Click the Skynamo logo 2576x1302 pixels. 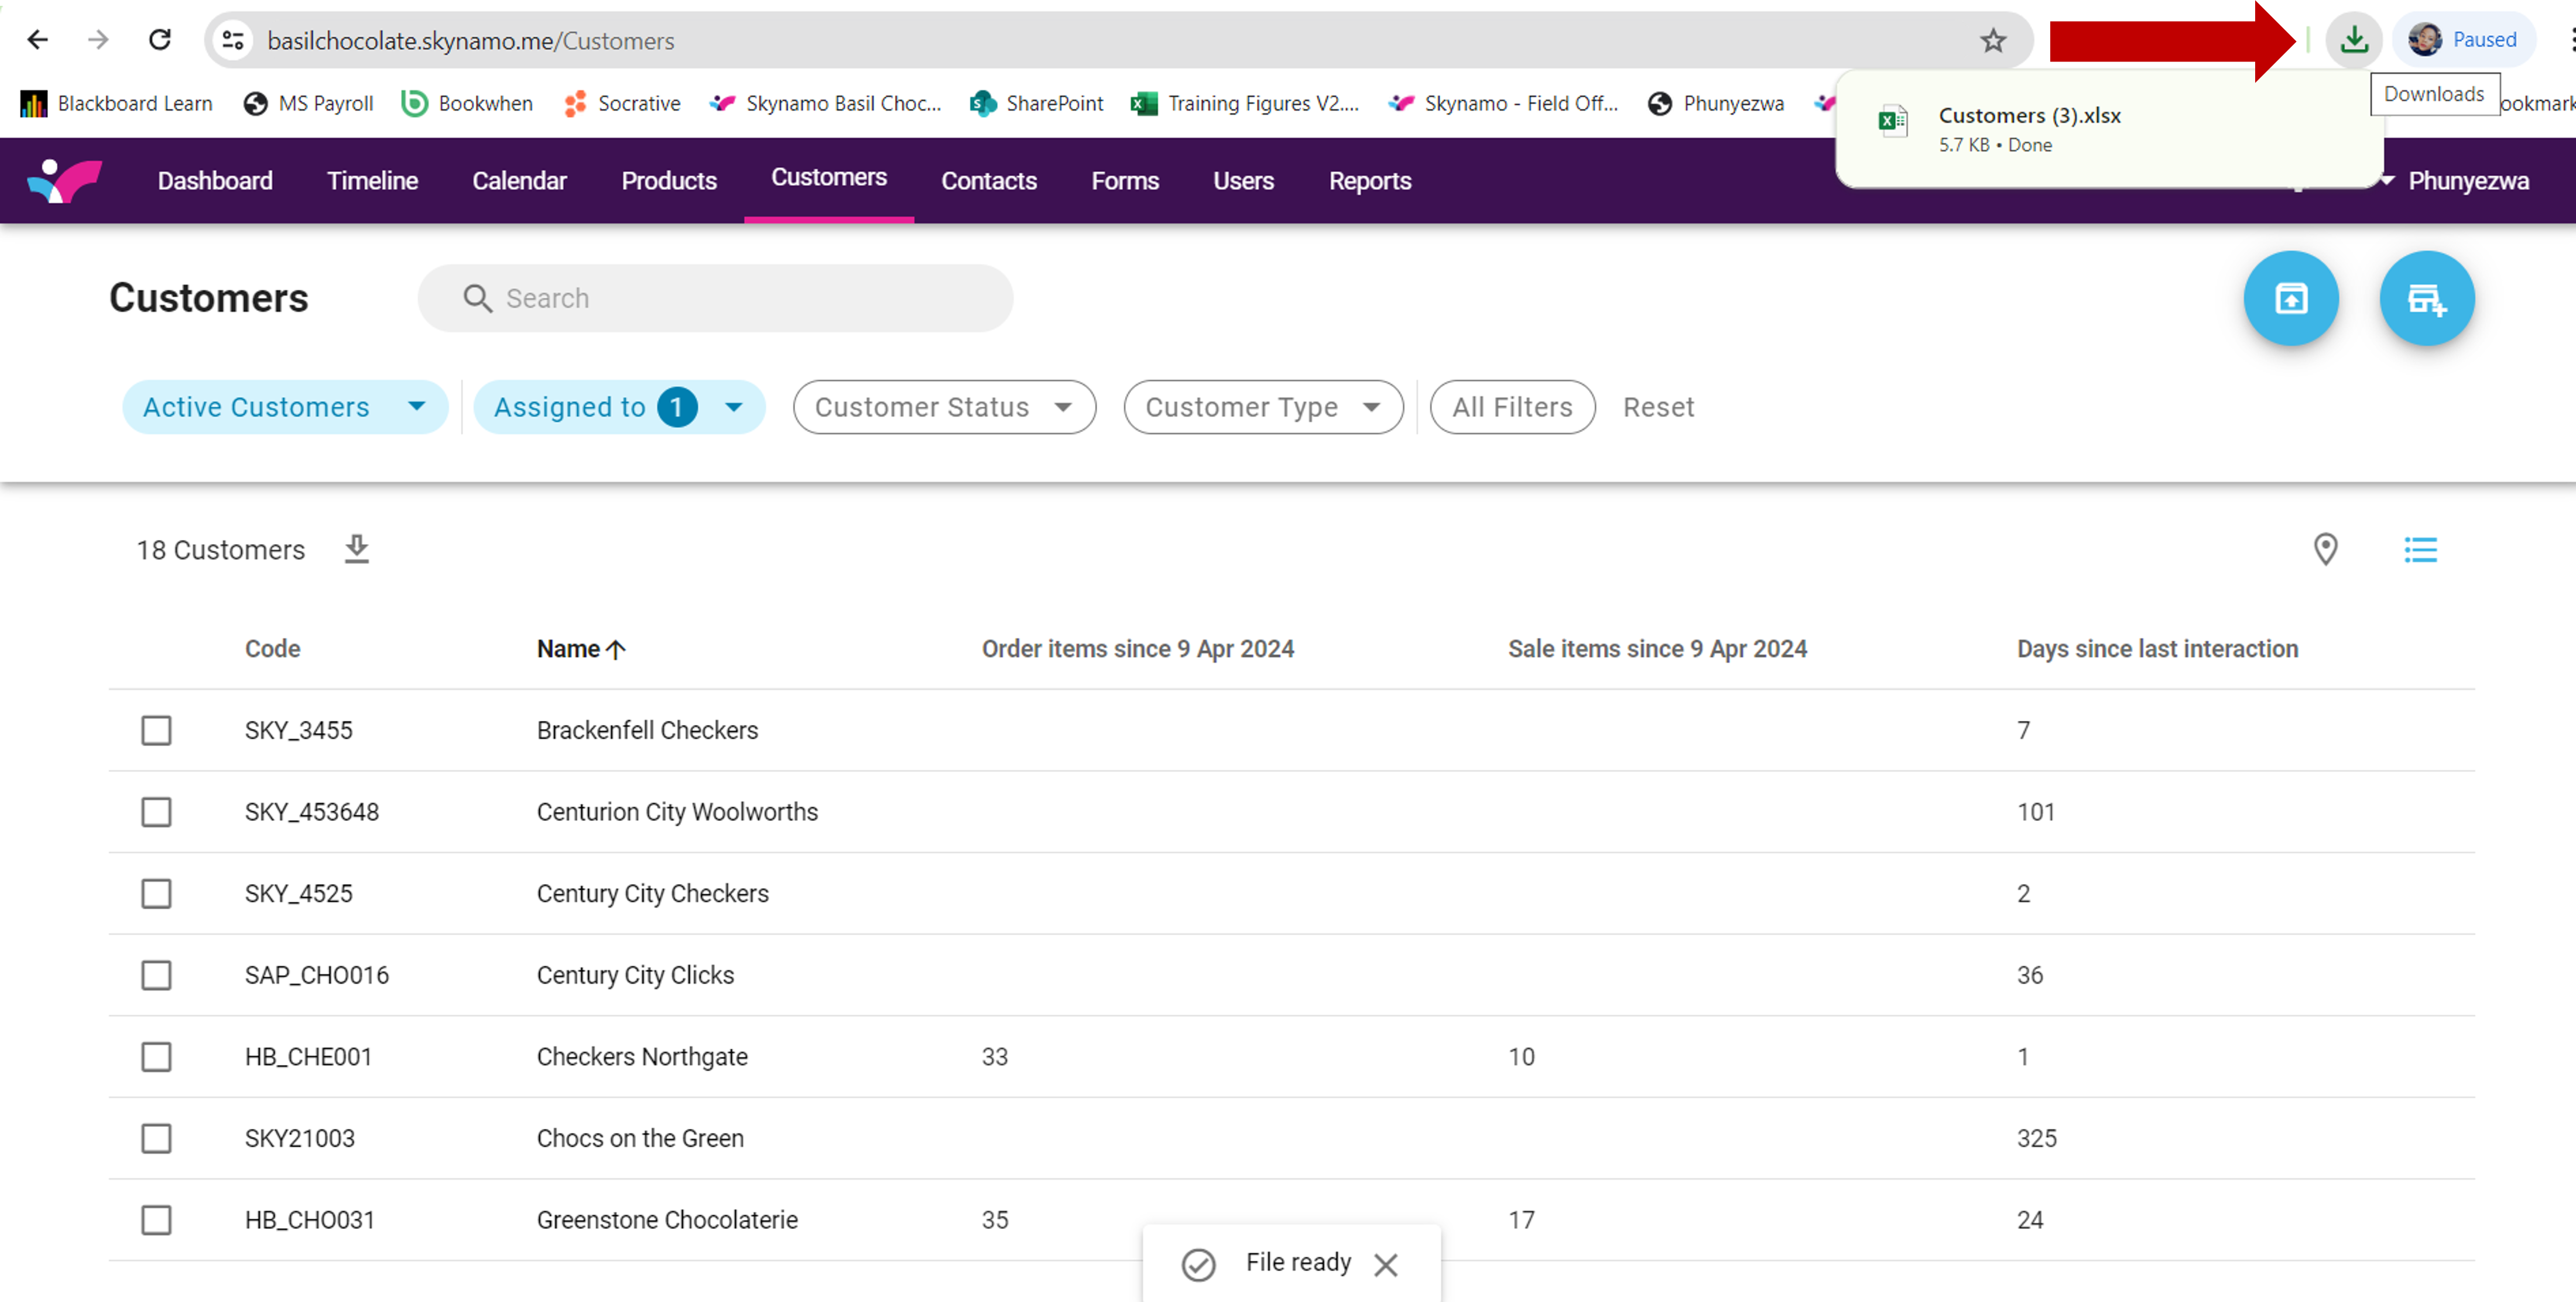point(65,181)
